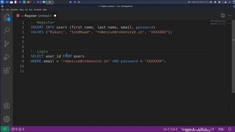Click 'first_name' column on line 2
Image resolution: width=235 pixels, height=132 pixels.
point(82,27)
